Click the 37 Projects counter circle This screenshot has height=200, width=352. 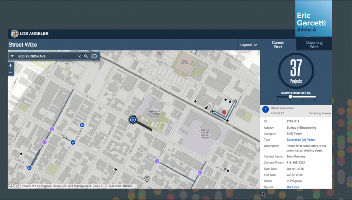(296, 71)
